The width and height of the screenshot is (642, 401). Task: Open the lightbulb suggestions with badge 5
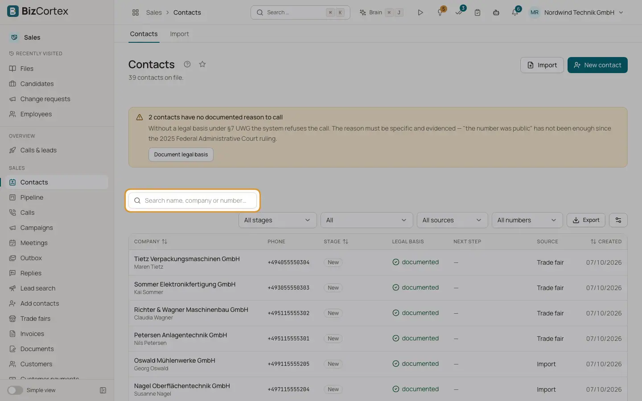click(440, 12)
